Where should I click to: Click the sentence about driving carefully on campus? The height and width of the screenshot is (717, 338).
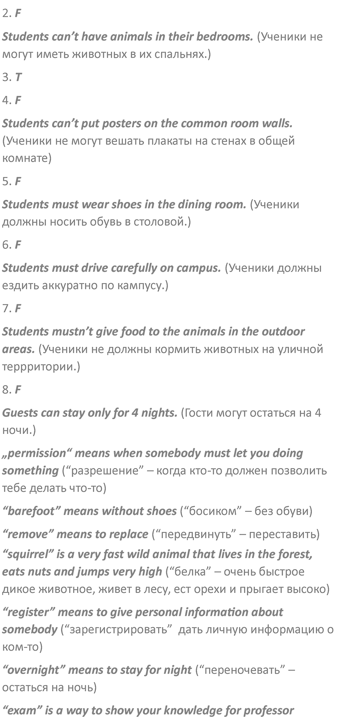(111, 268)
